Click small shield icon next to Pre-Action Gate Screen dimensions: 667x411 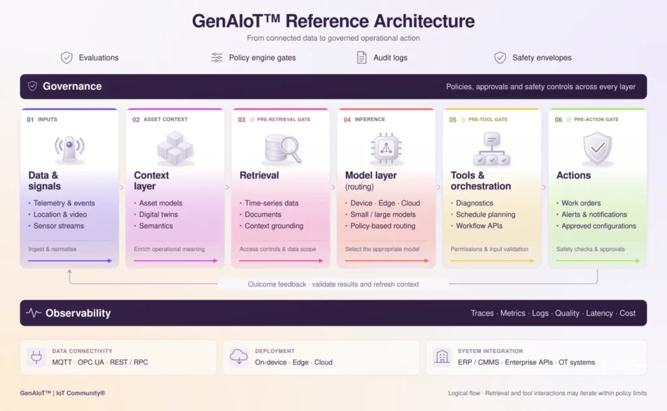point(569,120)
